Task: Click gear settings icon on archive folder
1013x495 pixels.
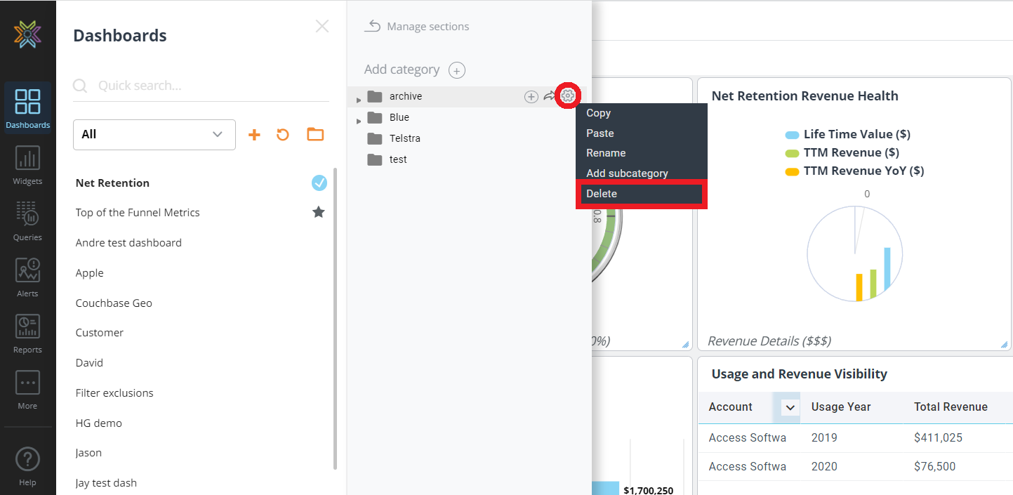Action: [x=568, y=96]
